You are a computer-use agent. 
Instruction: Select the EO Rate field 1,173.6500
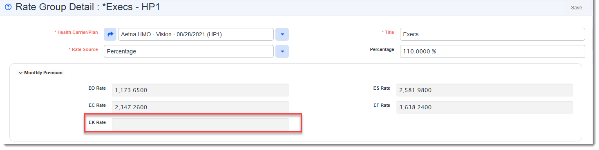[200, 90]
